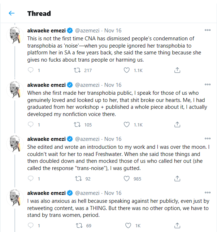Share the tweet with 69 retweets
This screenshot has width=217, height=232.
177,226
